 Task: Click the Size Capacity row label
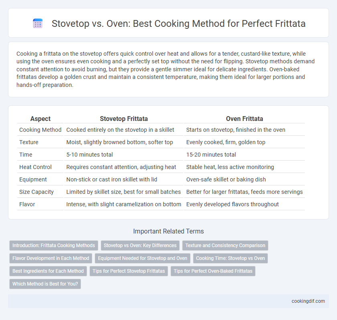coord(37,192)
